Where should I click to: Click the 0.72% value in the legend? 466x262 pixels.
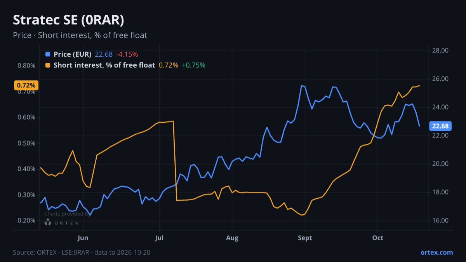[169, 65]
